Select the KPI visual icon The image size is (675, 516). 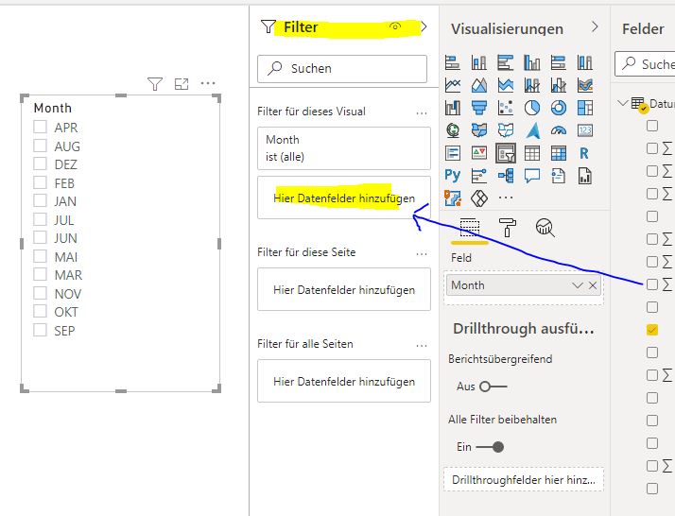point(479,153)
